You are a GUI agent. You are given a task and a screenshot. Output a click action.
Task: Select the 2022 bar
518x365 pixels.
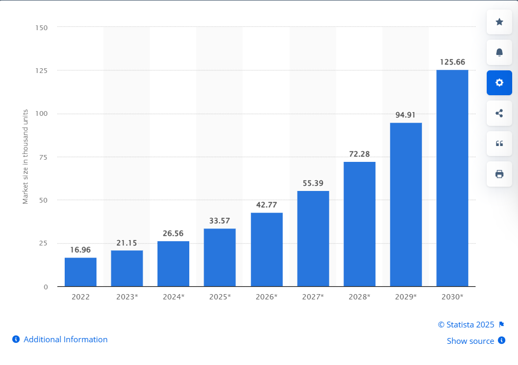tap(81, 272)
